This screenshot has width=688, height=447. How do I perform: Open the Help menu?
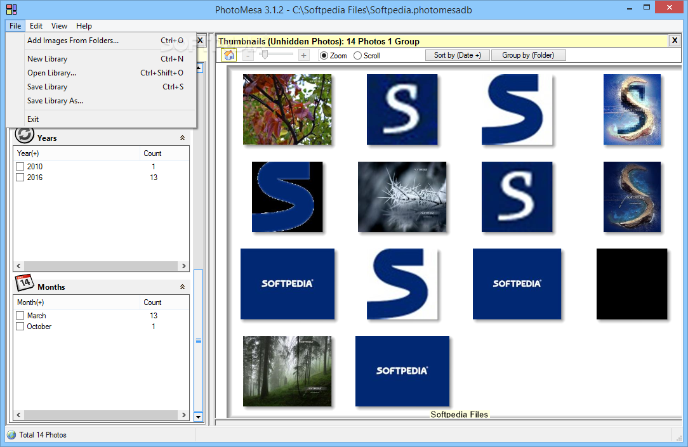coord(84,26)
